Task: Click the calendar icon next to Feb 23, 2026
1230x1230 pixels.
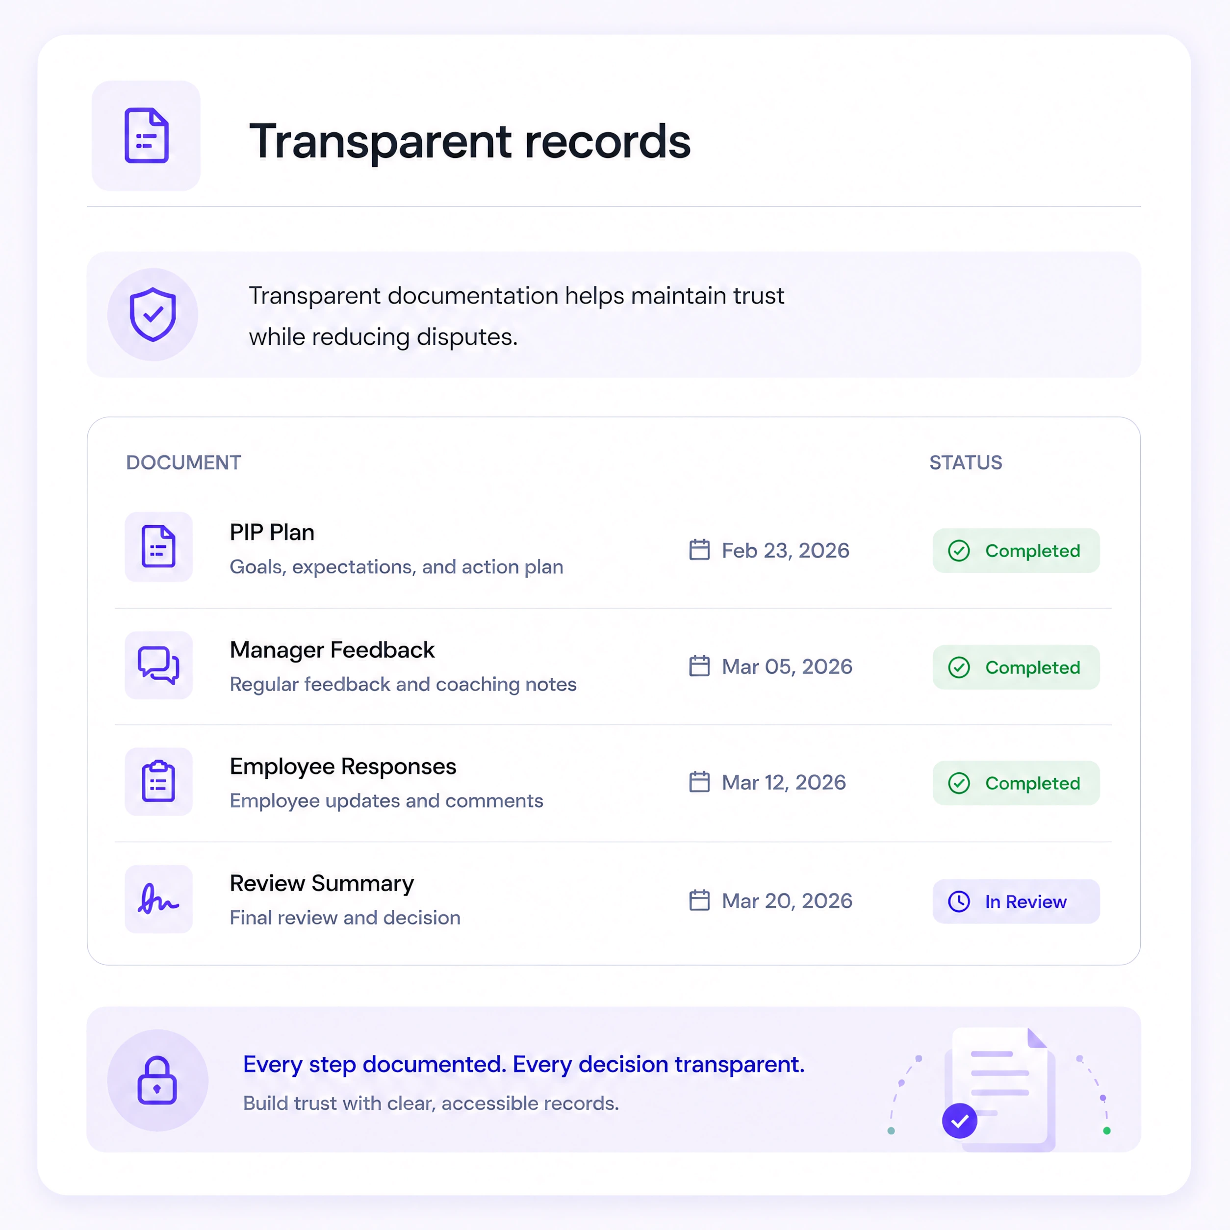Action: click(700, 550)
